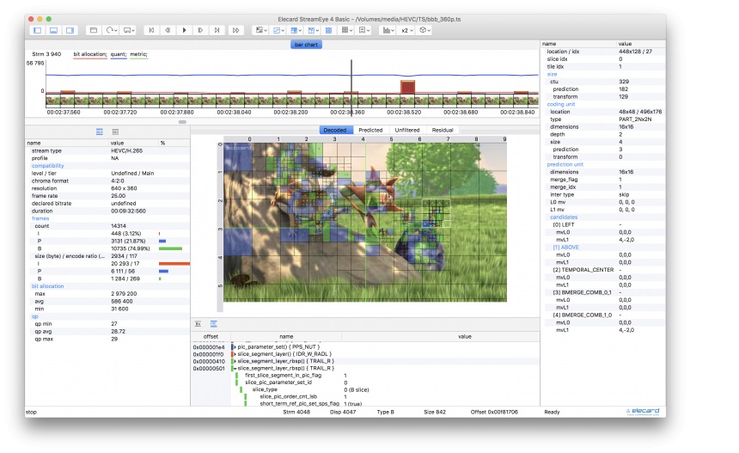Viewport: 739px width, 453px height.
Task: Click the coding unit section heading
Action: (x=561, y=104)
